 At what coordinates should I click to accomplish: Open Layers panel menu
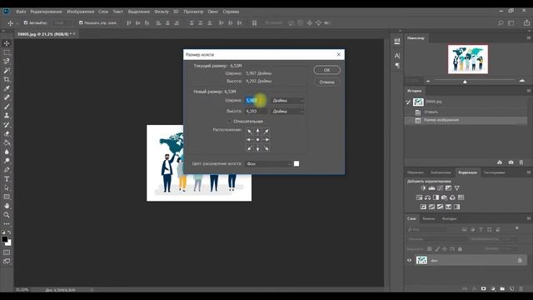tap(529, 218)
